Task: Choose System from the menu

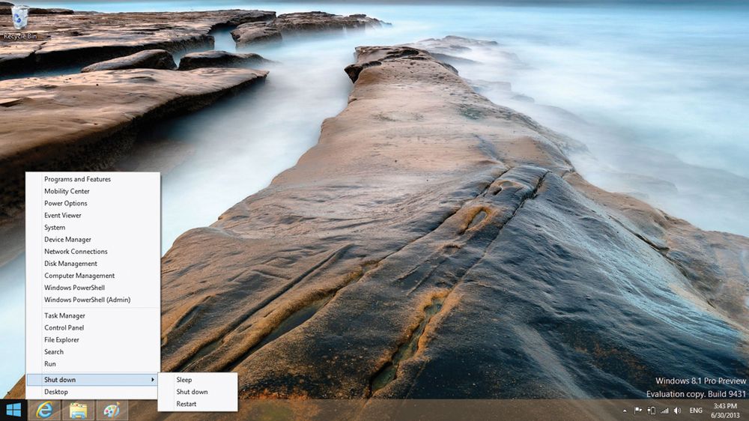Action: click(x=93, y=228)
